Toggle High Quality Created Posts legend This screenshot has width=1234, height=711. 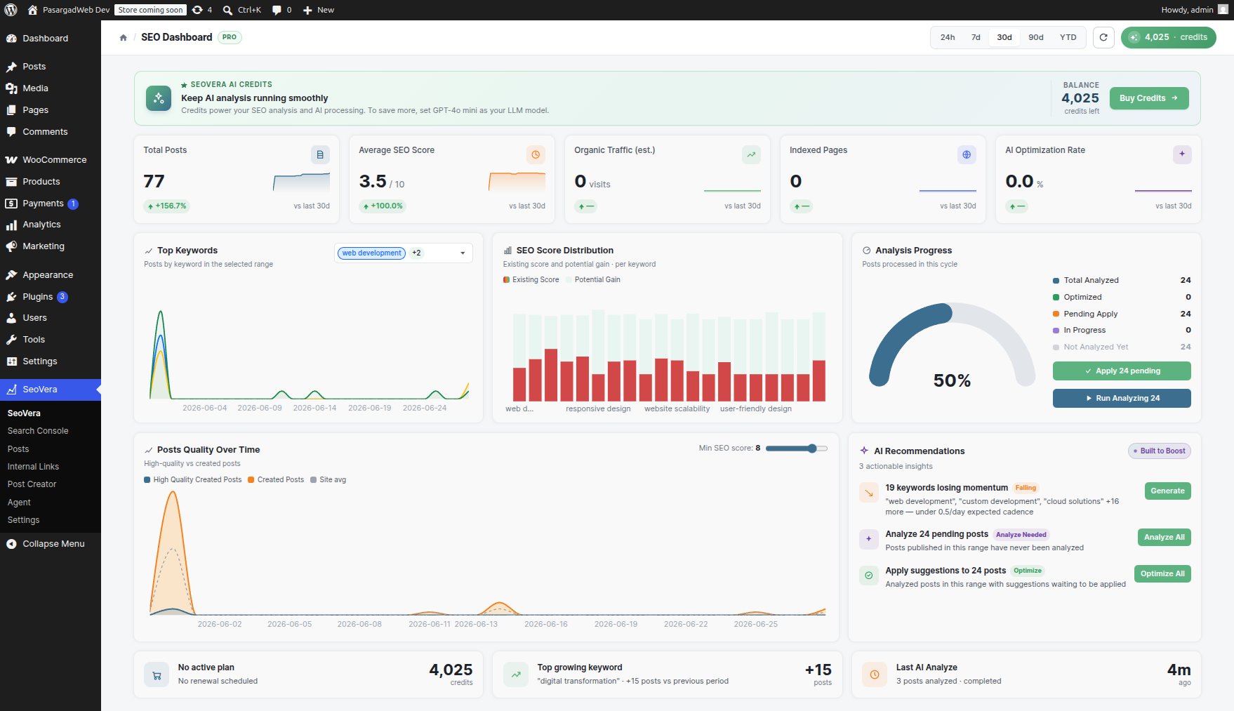point(193,480)
